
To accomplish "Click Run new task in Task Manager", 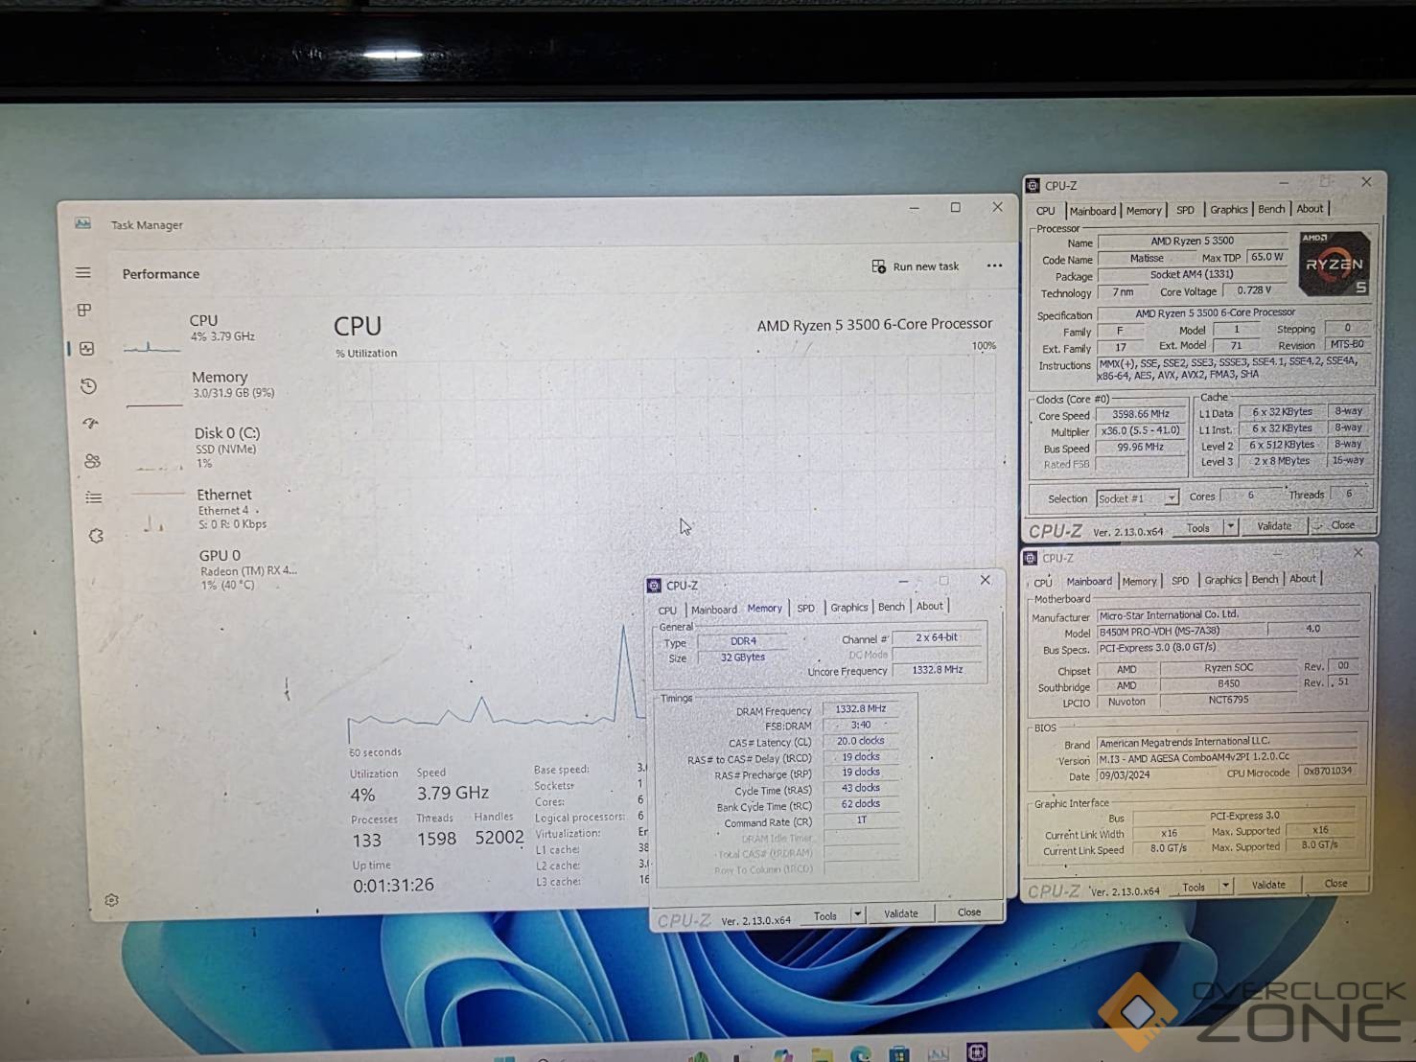I will click(x=916, y=266).
